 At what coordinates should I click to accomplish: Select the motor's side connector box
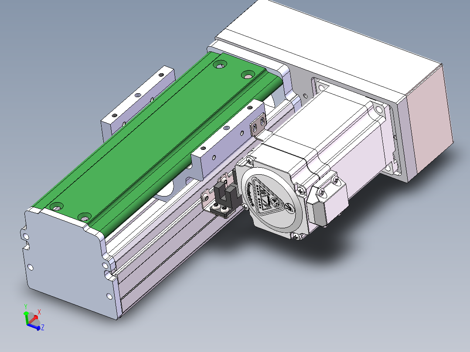[x=329, y=203]
